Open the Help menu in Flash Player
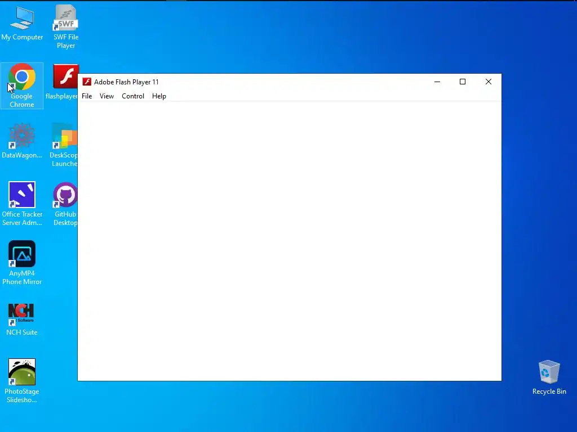The height and width of the screenshot is (432, 577). point(159,96)
